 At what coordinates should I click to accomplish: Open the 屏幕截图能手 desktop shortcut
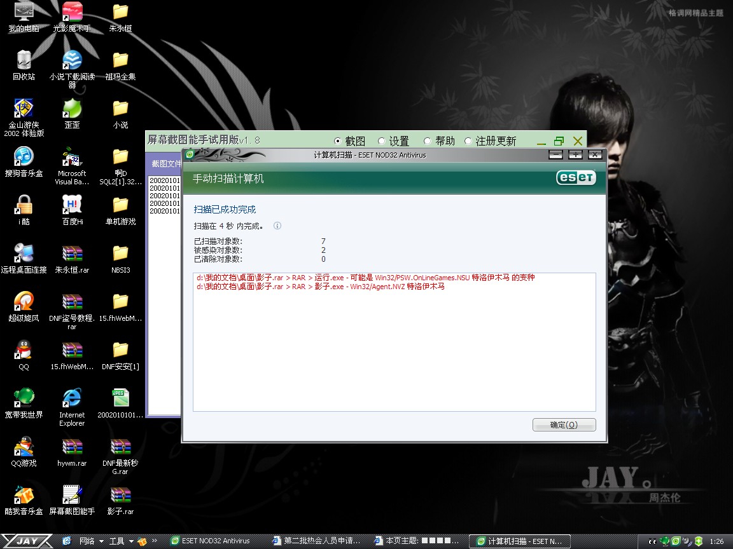click(x=72, y=500)
